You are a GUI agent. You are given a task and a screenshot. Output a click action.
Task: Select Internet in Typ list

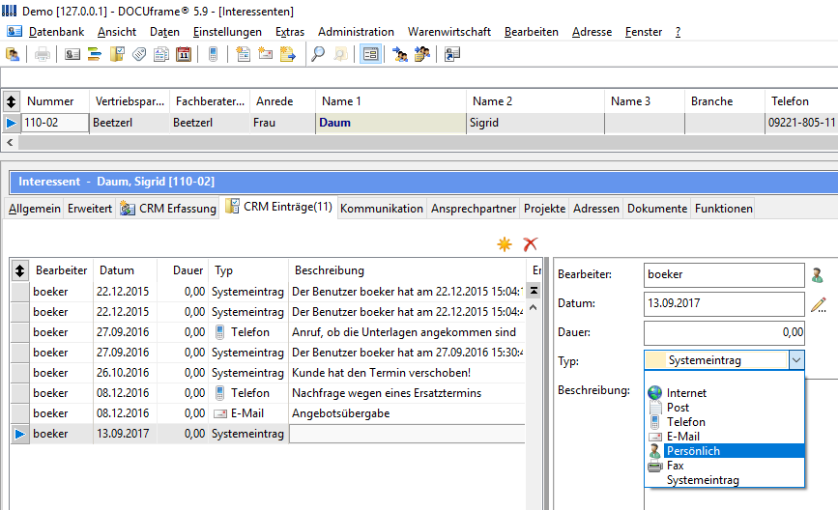pos(725,393)
